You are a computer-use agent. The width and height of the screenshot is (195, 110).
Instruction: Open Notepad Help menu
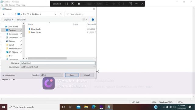click(23, 5)
